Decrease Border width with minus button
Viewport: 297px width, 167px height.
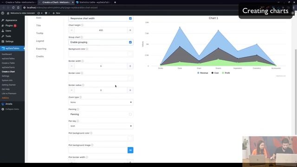click(x=71, y=66)
